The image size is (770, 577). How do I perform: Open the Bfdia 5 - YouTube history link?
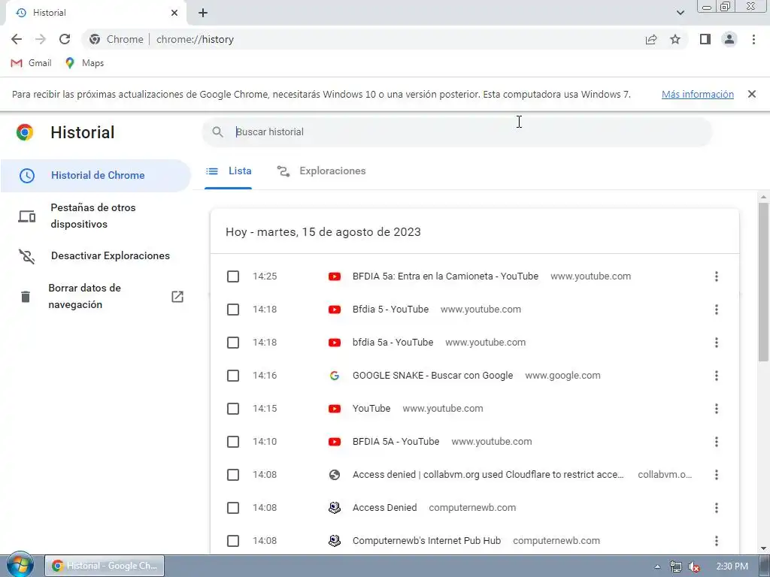click(x=390, y=310)
